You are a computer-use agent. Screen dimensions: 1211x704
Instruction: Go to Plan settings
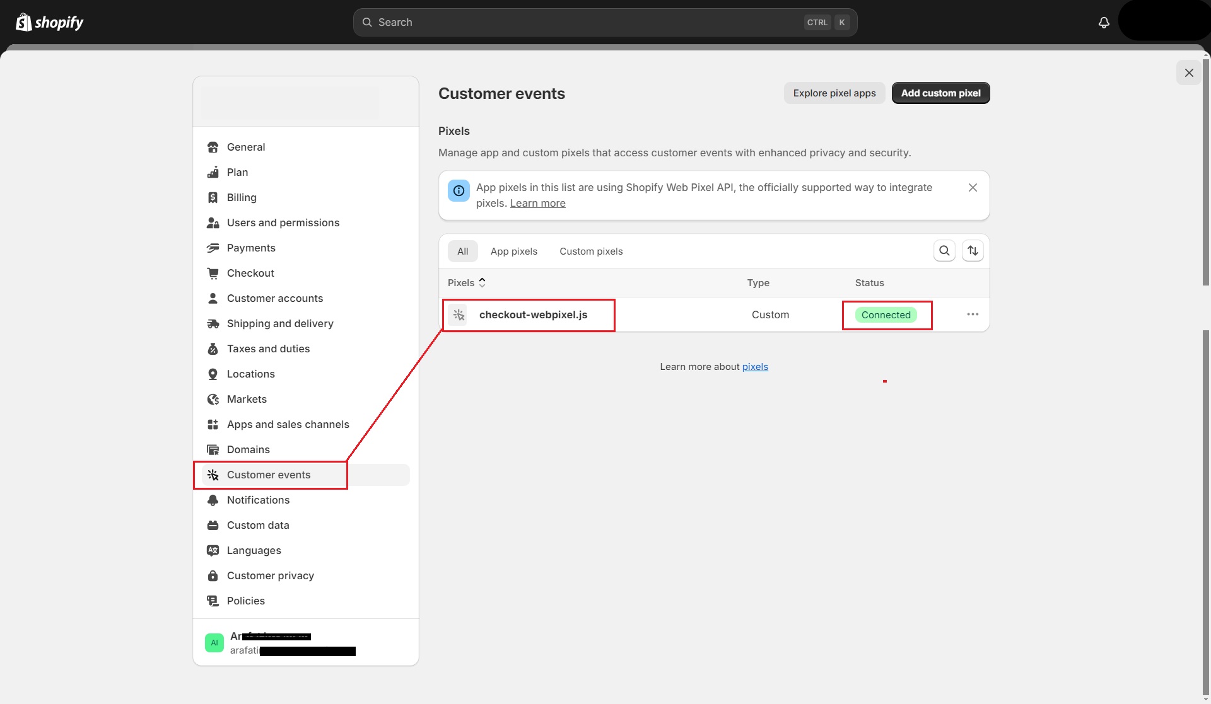coord(306,172)
